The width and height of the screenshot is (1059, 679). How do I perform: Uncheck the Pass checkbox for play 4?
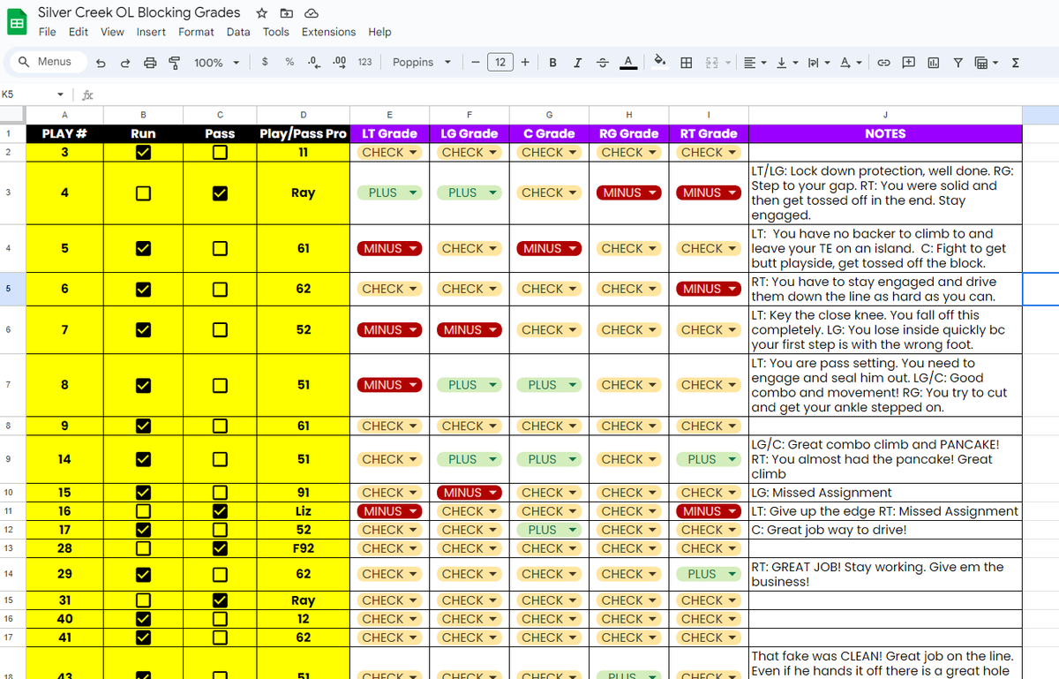(220, 193)
